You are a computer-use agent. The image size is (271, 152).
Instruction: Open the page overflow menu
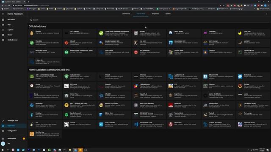[267, 14]
